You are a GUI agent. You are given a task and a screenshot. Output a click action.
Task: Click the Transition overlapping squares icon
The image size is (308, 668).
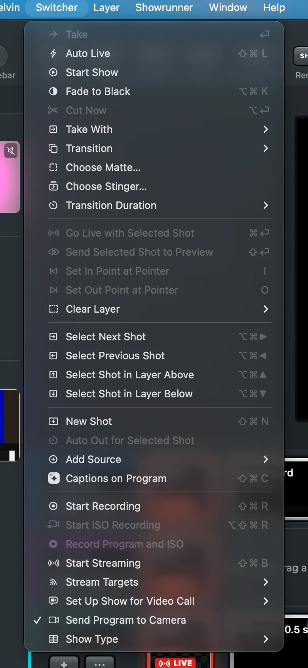[53, 148]
